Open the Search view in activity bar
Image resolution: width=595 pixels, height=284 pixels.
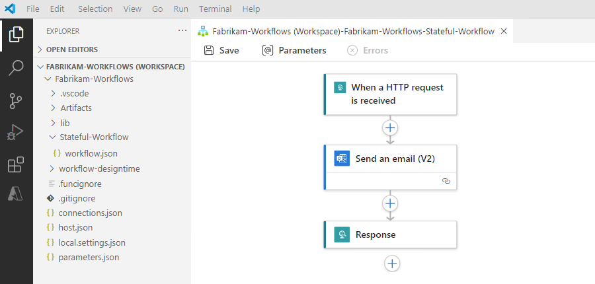pos(16,67)
